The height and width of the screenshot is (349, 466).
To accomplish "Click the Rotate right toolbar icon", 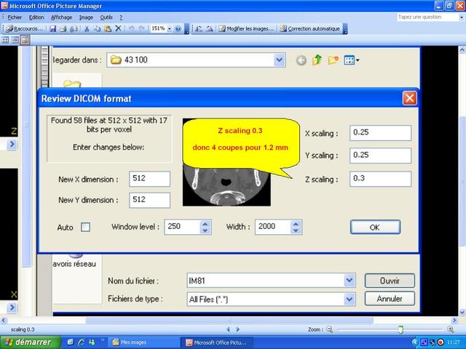I will pyautogui.click(x=209, y=29).
